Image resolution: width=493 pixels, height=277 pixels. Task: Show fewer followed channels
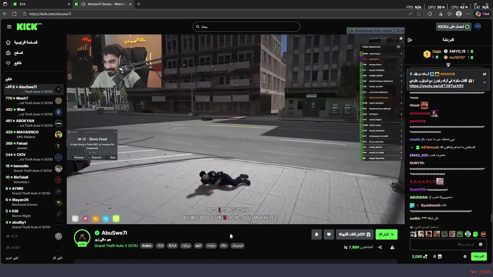coord(57,258)
